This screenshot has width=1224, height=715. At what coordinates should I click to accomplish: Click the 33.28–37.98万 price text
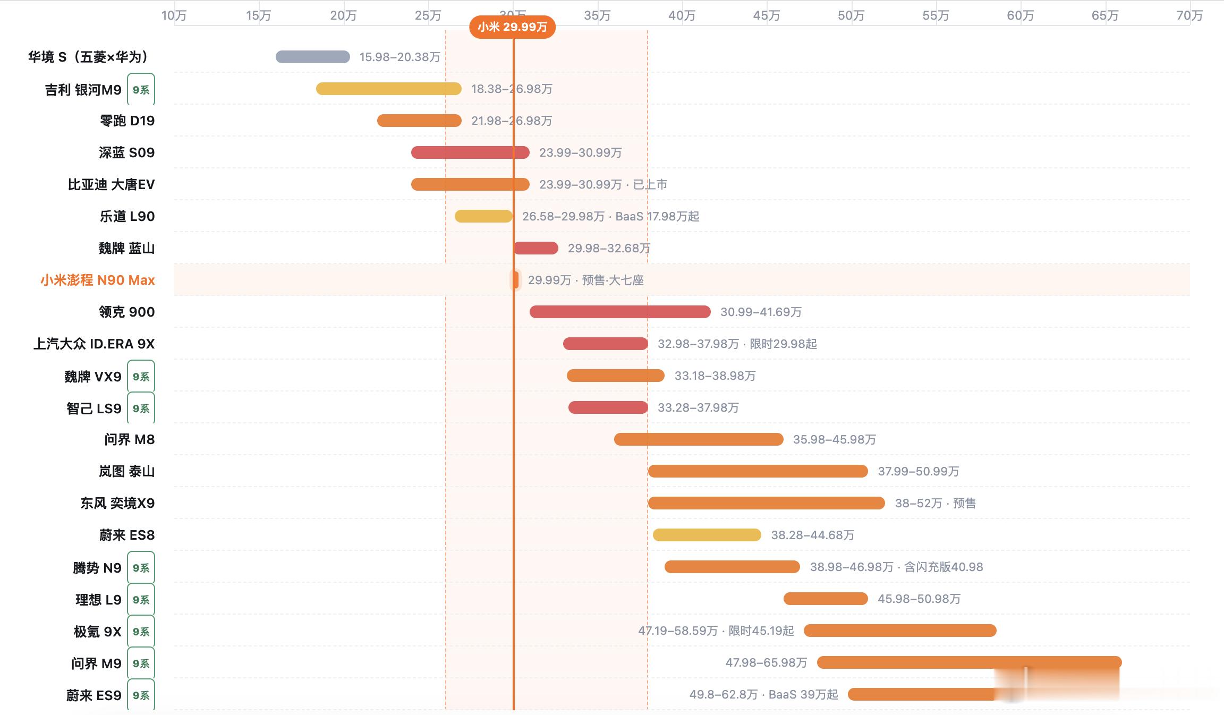click(x=698, y=407)
